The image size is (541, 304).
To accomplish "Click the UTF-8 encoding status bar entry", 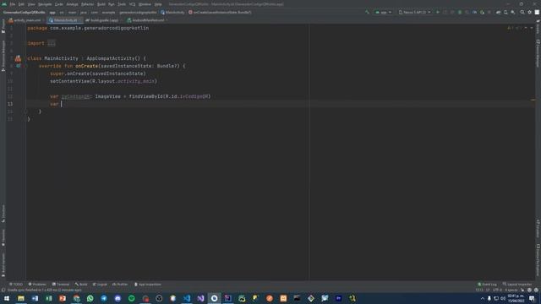I will point(497,290).
